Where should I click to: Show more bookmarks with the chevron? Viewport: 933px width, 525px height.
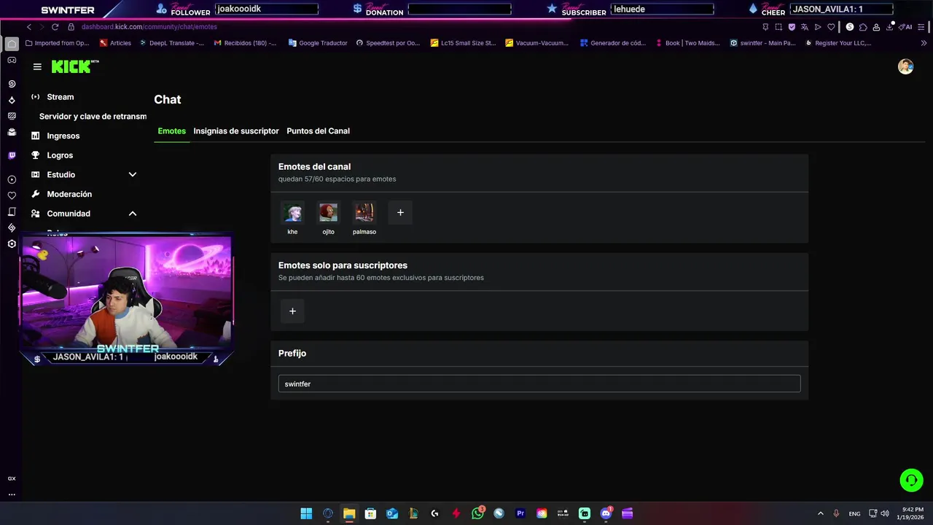[924, 43]
